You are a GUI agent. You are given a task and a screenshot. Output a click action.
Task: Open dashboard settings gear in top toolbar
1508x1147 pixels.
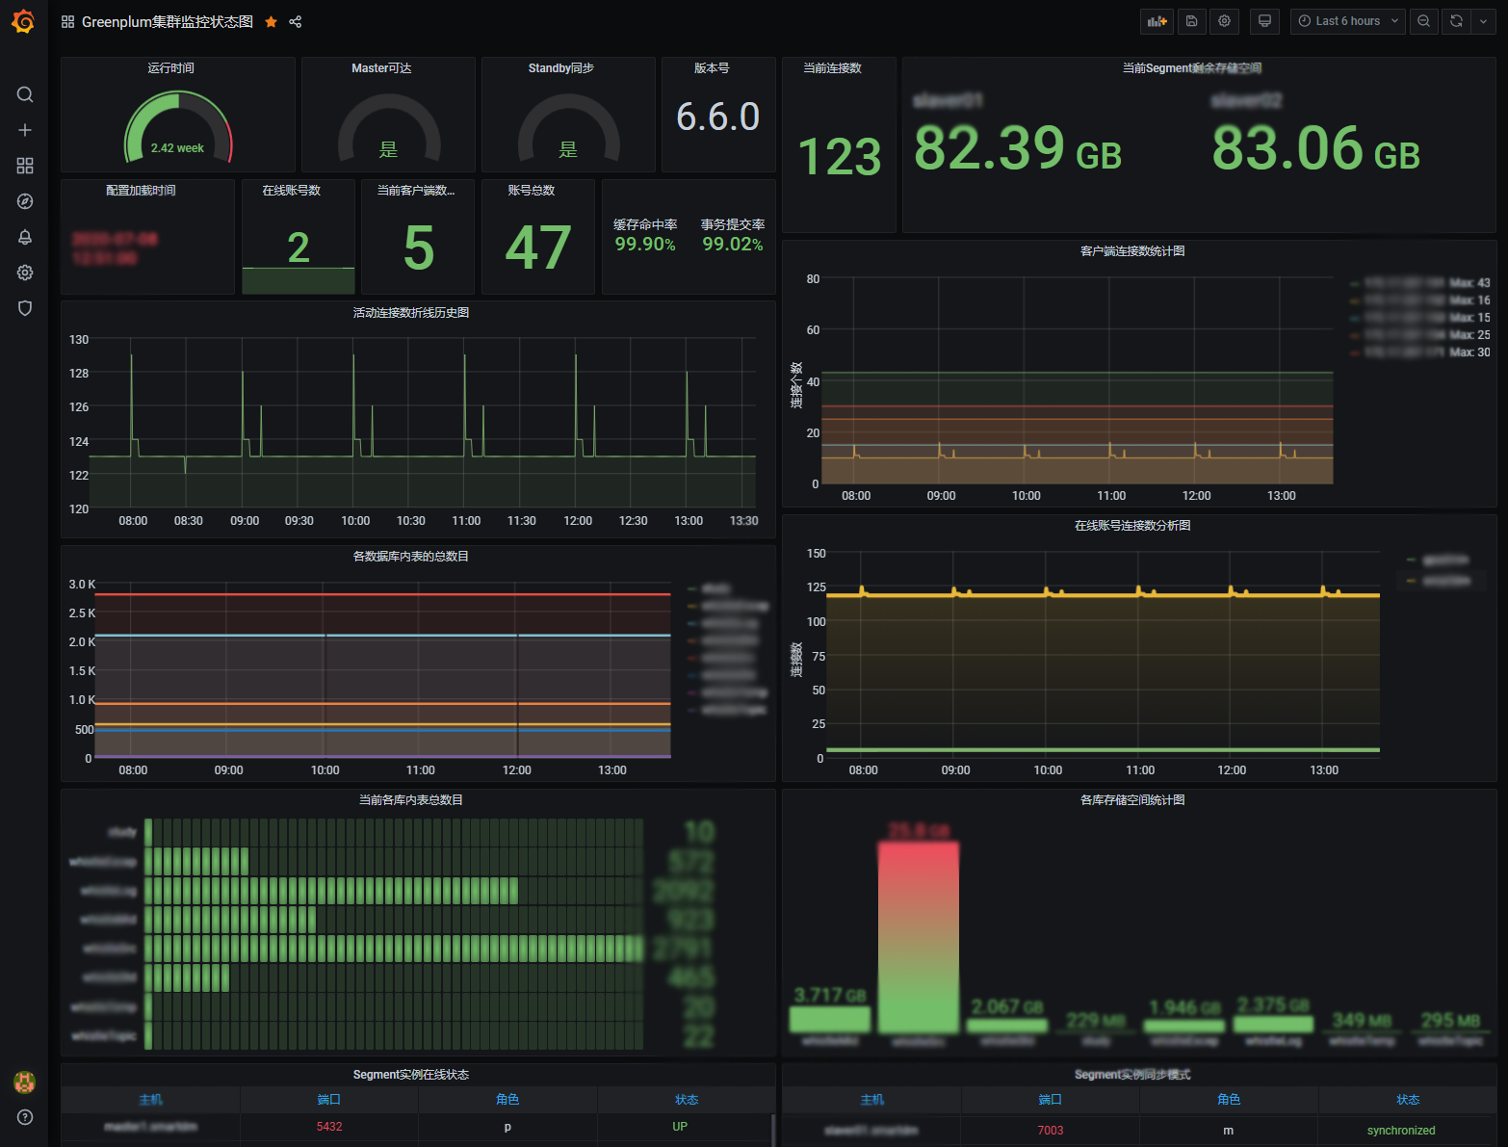[x=1224, y=21]
